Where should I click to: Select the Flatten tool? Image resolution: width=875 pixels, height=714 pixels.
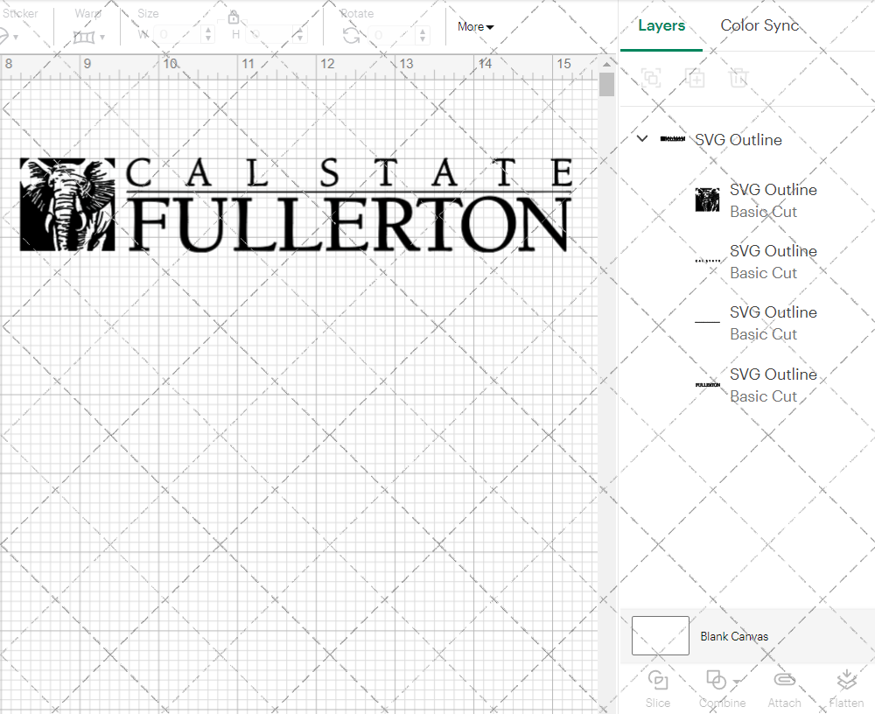pos(846,689)
